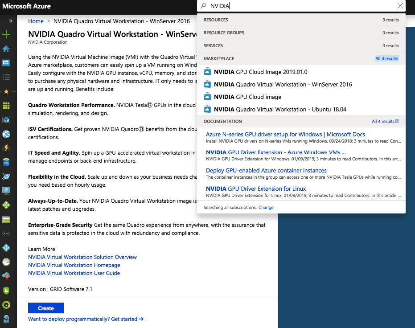415x328 pixels.
Task: Open NVIDIA Virtual Workstation Homepage link
Action: 74,265
